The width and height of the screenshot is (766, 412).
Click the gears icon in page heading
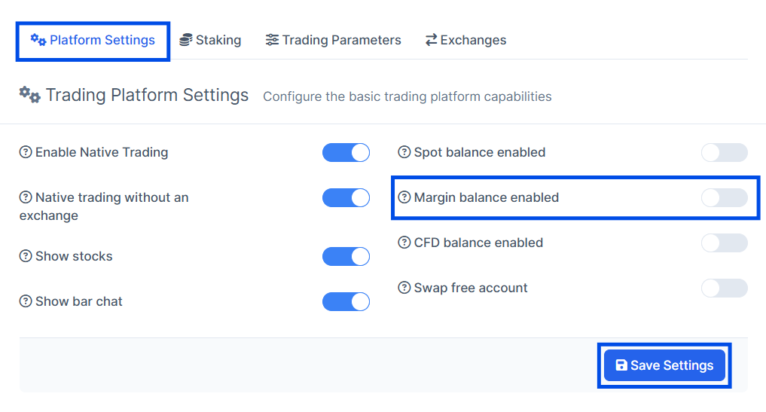pos(30,95)
